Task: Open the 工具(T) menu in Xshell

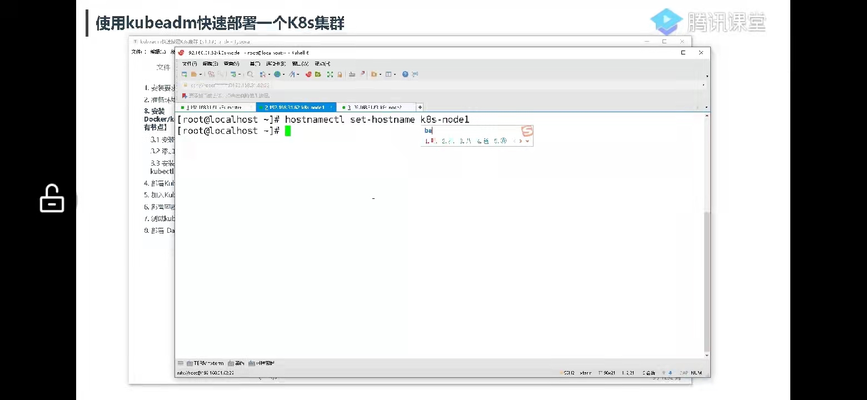Action: (x=255, y=64)
